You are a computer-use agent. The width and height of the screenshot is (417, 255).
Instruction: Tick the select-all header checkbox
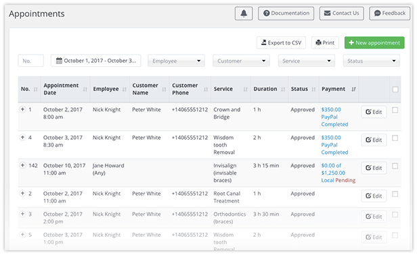coord(395,89)
